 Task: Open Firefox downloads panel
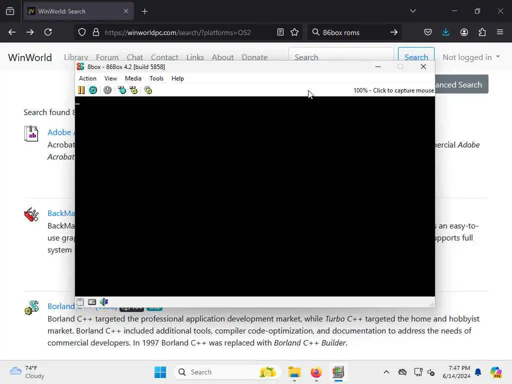tap(445, 32)
